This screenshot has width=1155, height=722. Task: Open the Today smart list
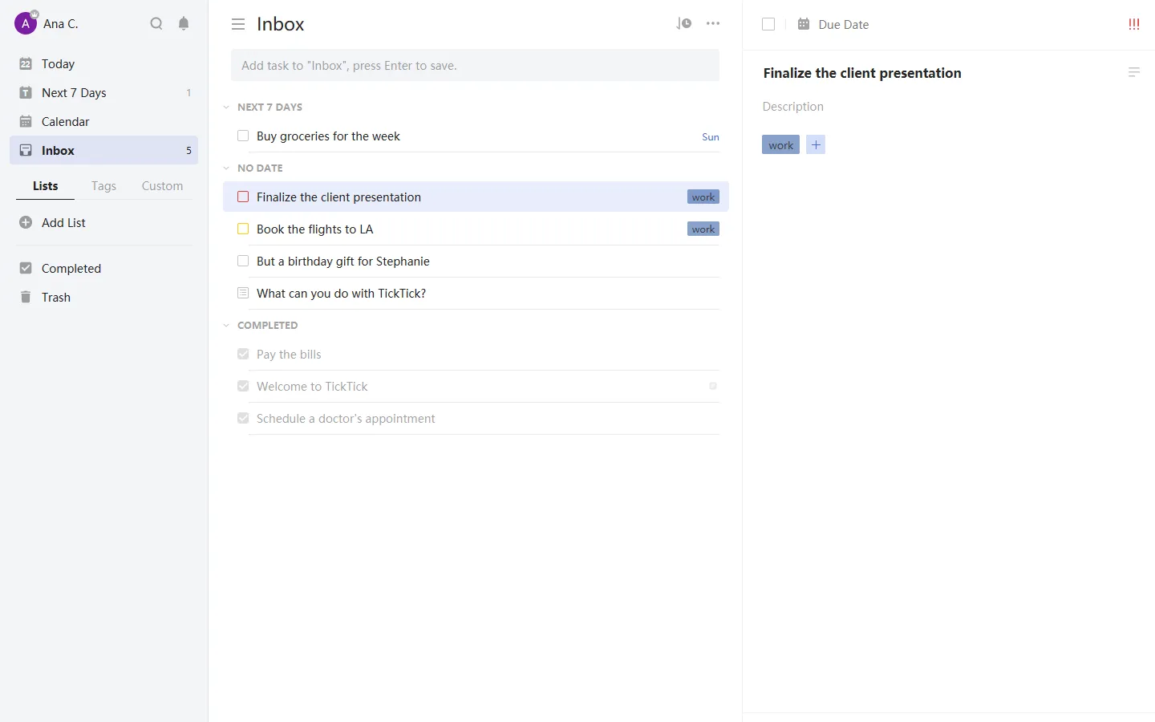103,63
